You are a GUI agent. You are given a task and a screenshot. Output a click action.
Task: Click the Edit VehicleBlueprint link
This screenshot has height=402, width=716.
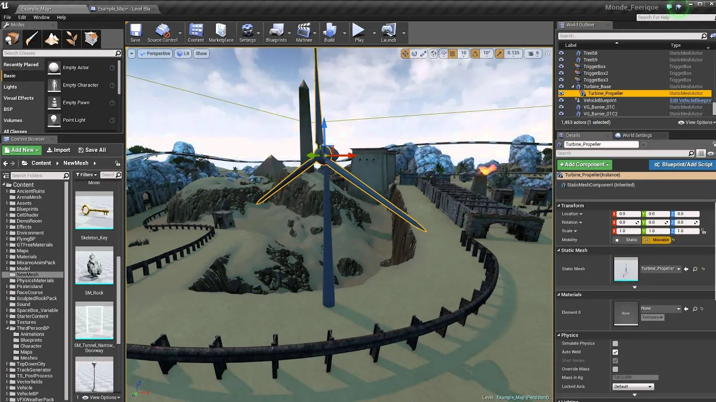pos(691,100)
